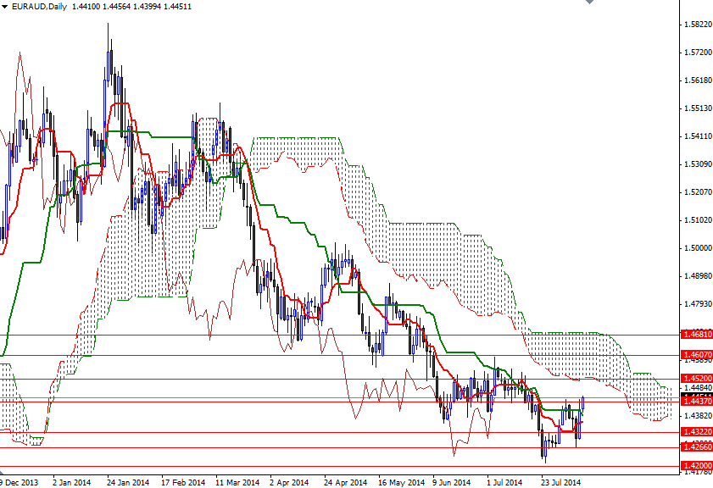Click the 1 Jul 2014 date label
The height and width of the screenshot is (488, 713).
pyautogui.click(x=506, y=480)
